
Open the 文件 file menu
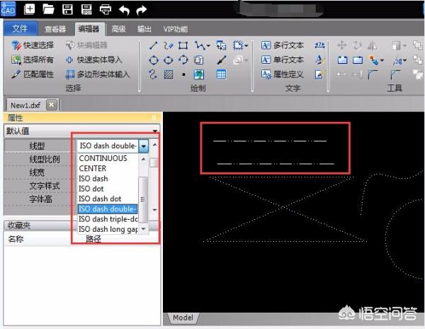(x=20, y=29)
